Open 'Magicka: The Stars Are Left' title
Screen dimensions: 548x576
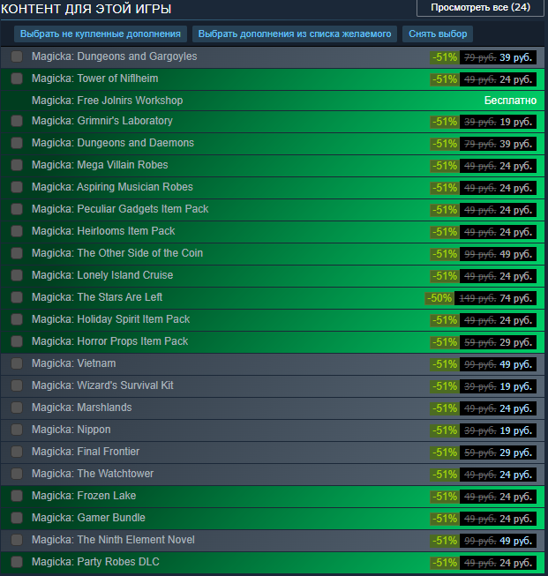pos(97,297)
